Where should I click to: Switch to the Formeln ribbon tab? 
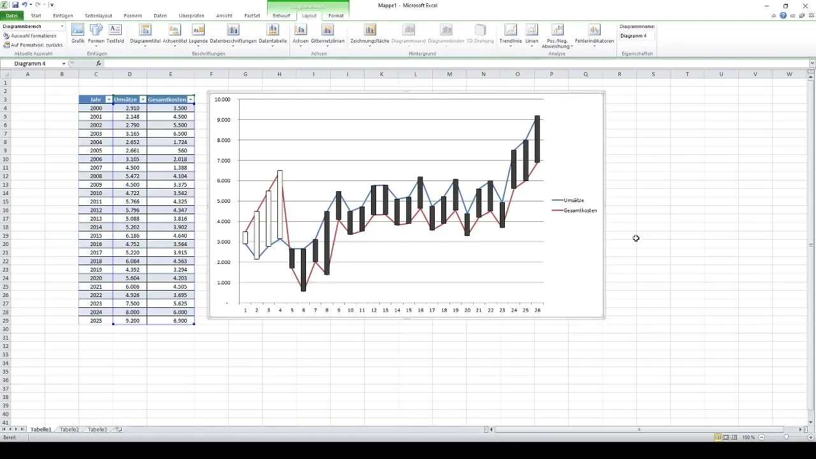pos(133,15)
